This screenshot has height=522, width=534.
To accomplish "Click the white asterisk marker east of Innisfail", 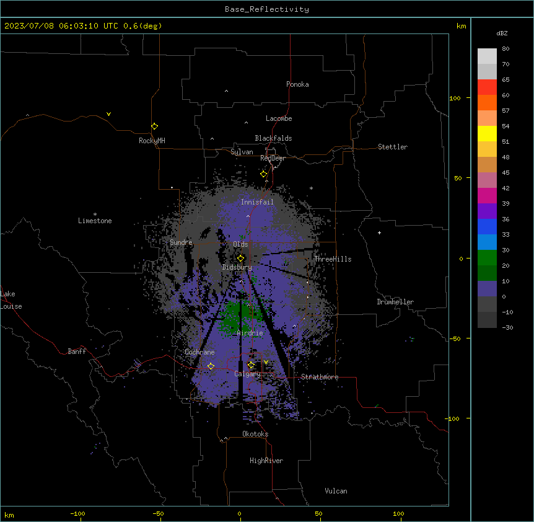I will point(311,188).
